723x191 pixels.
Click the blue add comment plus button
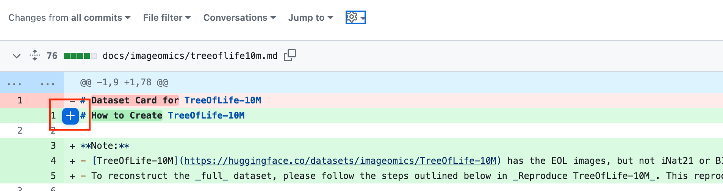point(70,116)
